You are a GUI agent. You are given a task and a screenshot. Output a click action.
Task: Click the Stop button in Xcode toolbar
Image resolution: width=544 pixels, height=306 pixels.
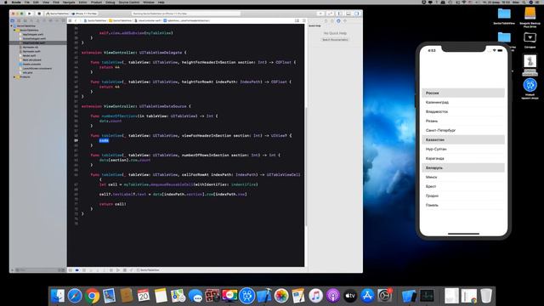[x=39, y=14]
